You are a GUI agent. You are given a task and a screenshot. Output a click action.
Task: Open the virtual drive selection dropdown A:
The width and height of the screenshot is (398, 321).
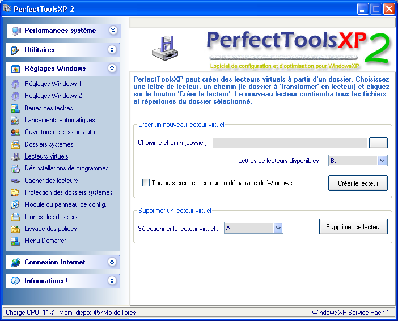click(278, 228)
